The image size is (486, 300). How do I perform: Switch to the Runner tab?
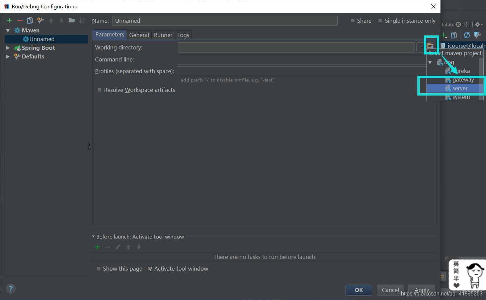(163, 35)
